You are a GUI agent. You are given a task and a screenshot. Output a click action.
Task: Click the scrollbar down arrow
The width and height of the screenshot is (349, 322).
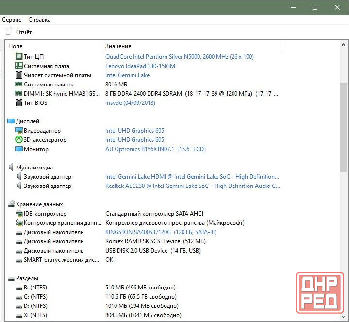pos(343,317)
